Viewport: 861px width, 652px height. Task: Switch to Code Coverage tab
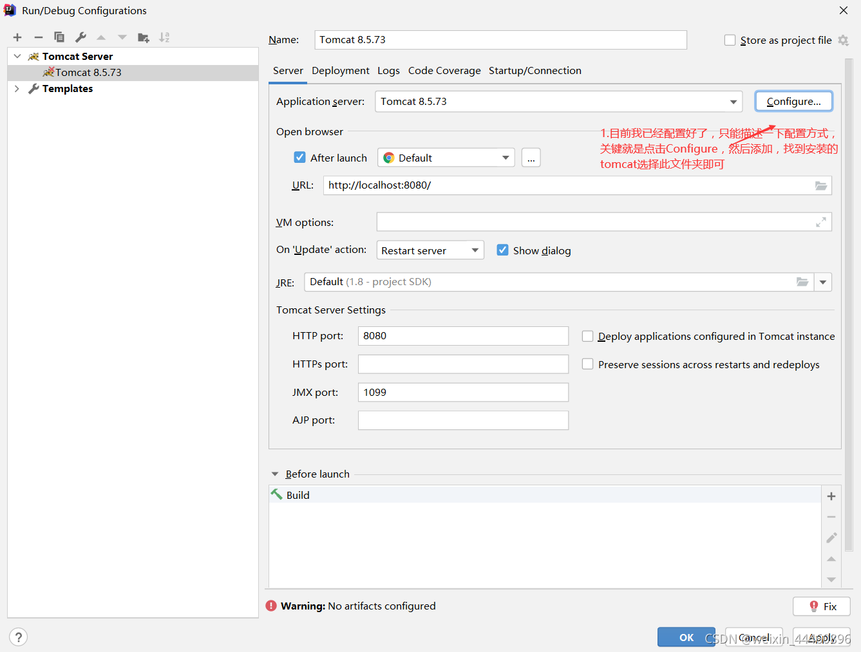pyautogui.click(x=444, y=71)
